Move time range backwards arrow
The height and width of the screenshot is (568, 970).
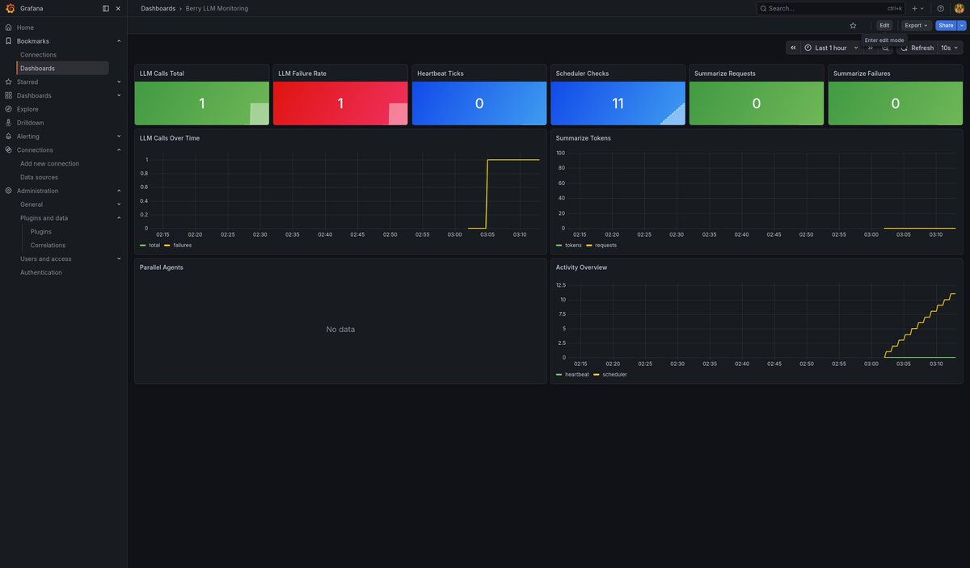[x=793, y=48]
